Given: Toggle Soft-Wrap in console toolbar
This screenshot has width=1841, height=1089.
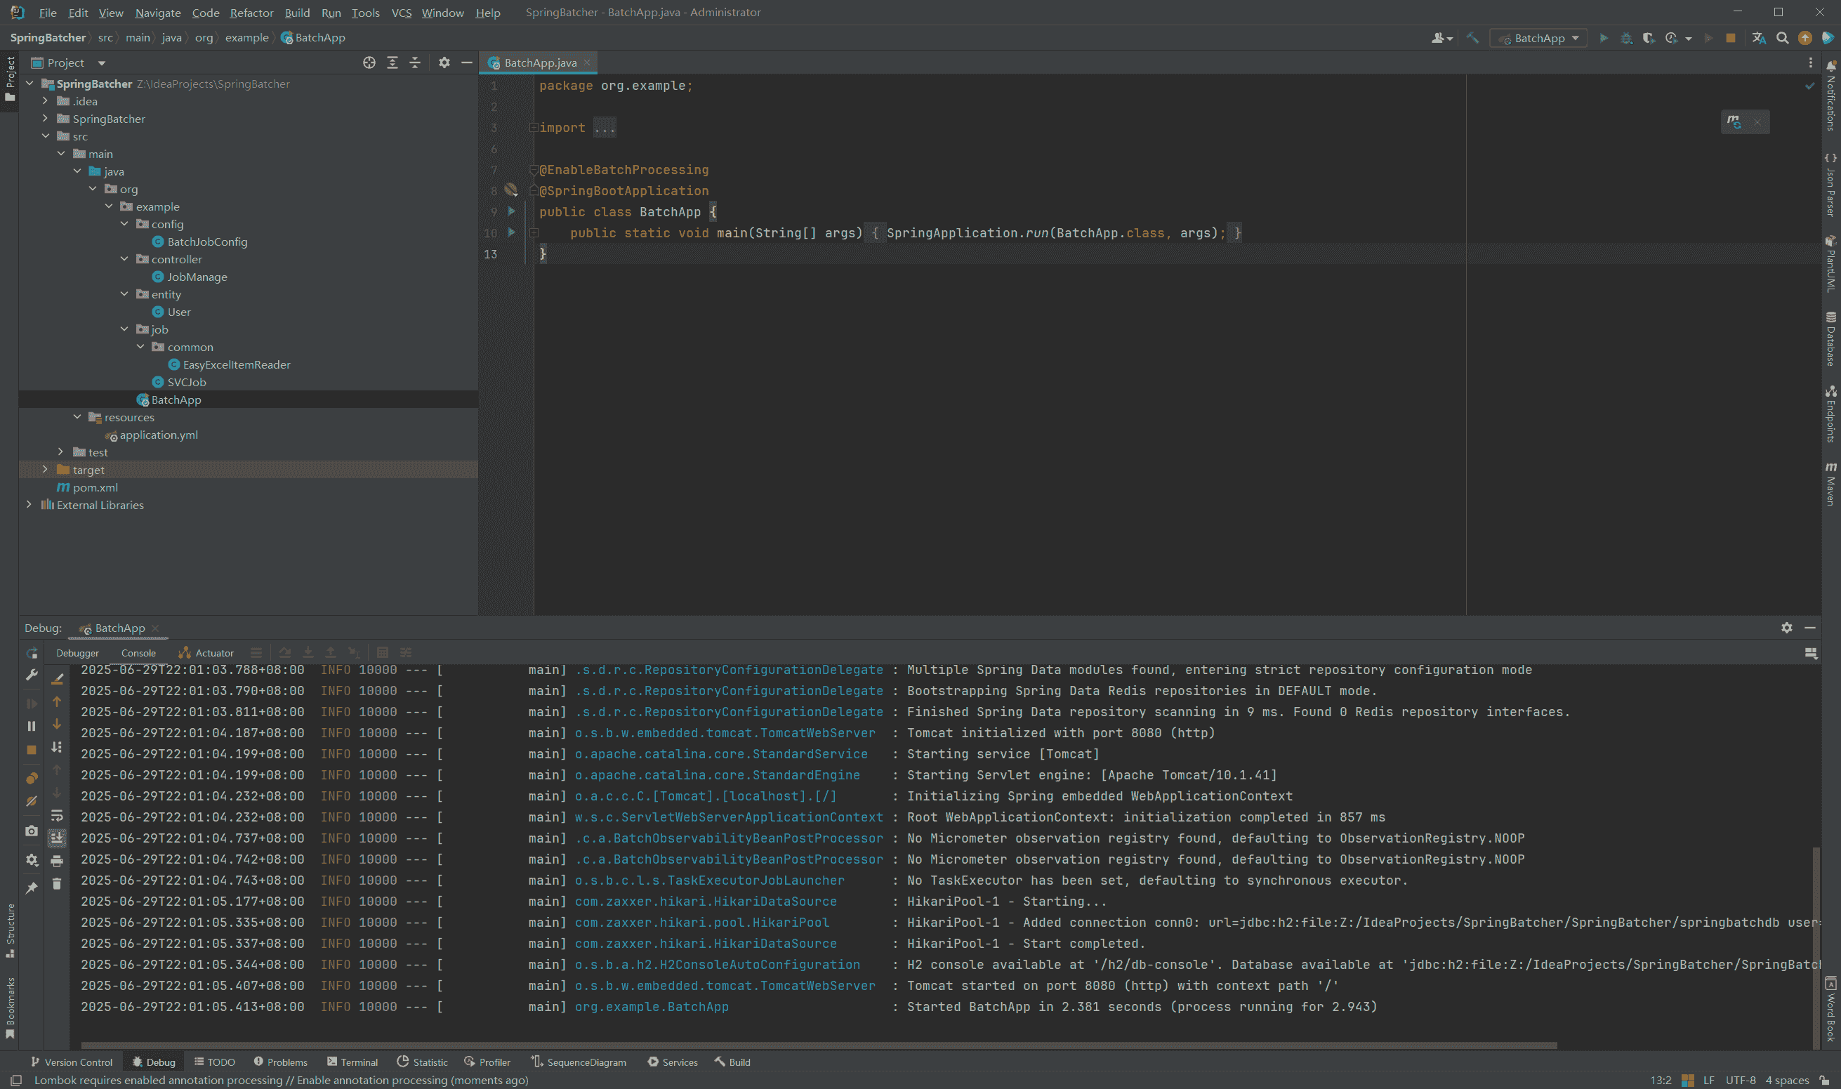Looking at the screenshot, I should 56,815.
